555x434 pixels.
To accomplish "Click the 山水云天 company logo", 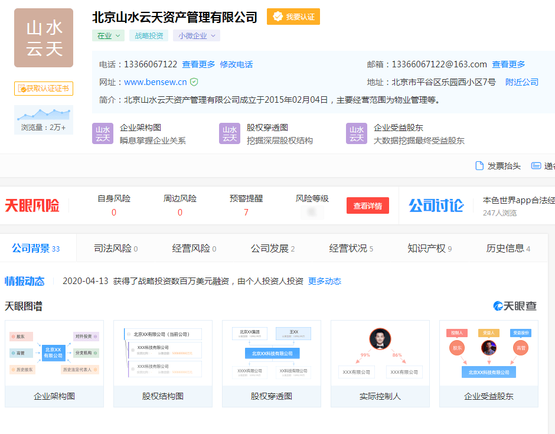I will 44,38.
